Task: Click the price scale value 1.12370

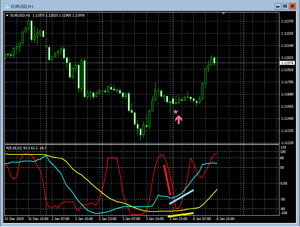Action: coord(287,21)
